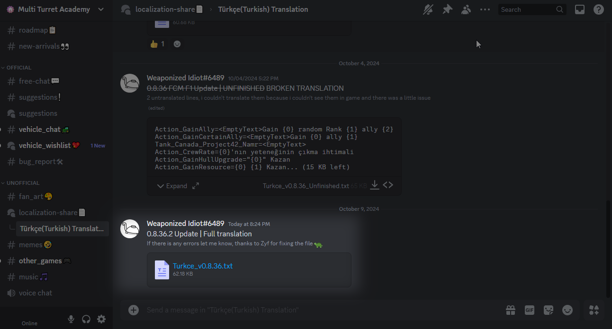The width and height of the screenshot is (612, 329).
Task: Toggle headphone deafen
Action: pyautogui.click(x=86, y=319)
